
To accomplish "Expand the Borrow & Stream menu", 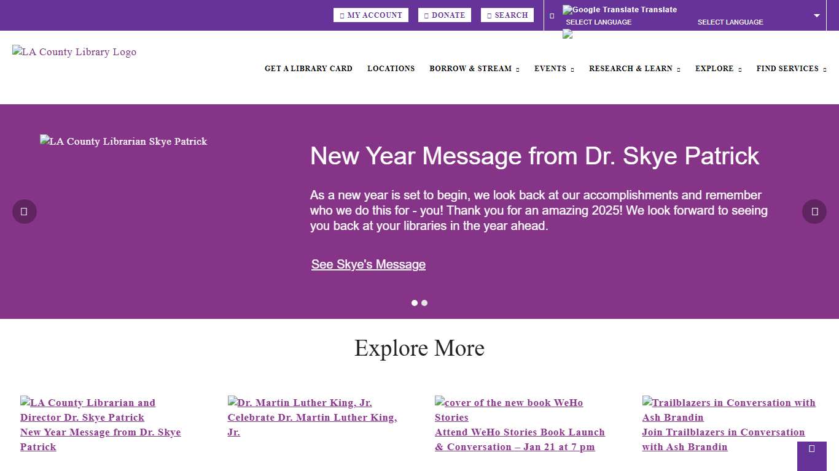I will pos(474,69).
